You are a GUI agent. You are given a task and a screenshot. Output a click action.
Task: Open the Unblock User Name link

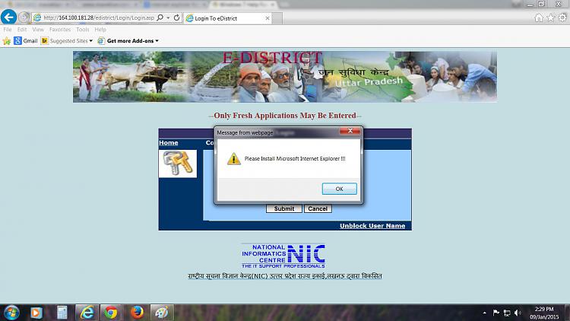tap(372, 226)
